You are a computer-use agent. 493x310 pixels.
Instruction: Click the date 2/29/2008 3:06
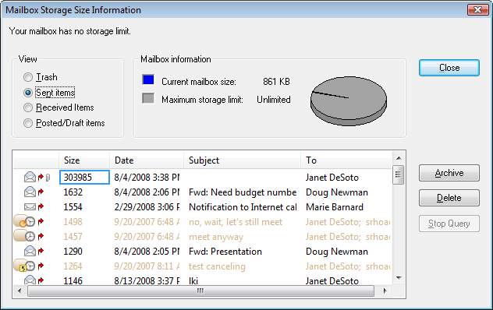pos(147,207)
